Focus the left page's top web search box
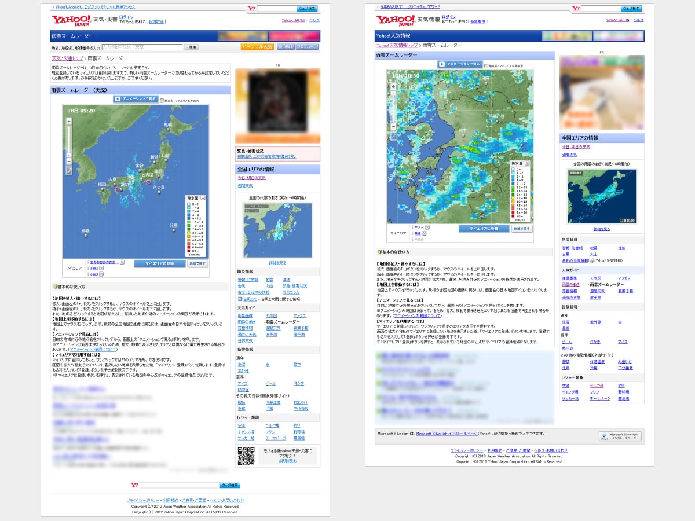Screen dimensions: 695x521 277,9
